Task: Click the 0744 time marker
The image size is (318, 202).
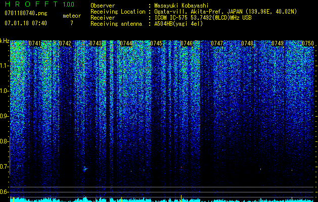Action: [x=126, y=43]
